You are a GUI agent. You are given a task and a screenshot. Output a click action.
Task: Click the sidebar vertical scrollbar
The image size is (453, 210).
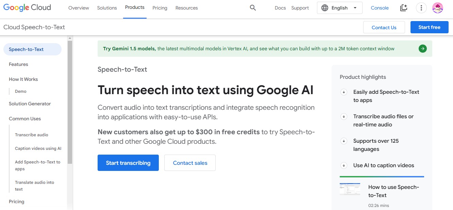[x=70, y=102]
